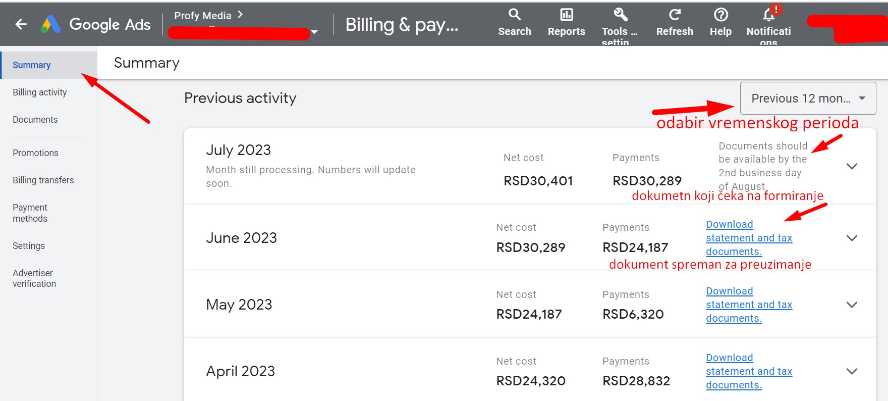
Task: Open the Search magnifier icon
Action: 514,15
